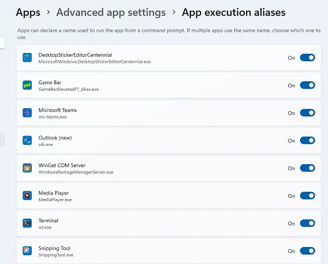Switch off the Terminal wt.exe alias
The image size is (328, 264).
click(307, 223)
